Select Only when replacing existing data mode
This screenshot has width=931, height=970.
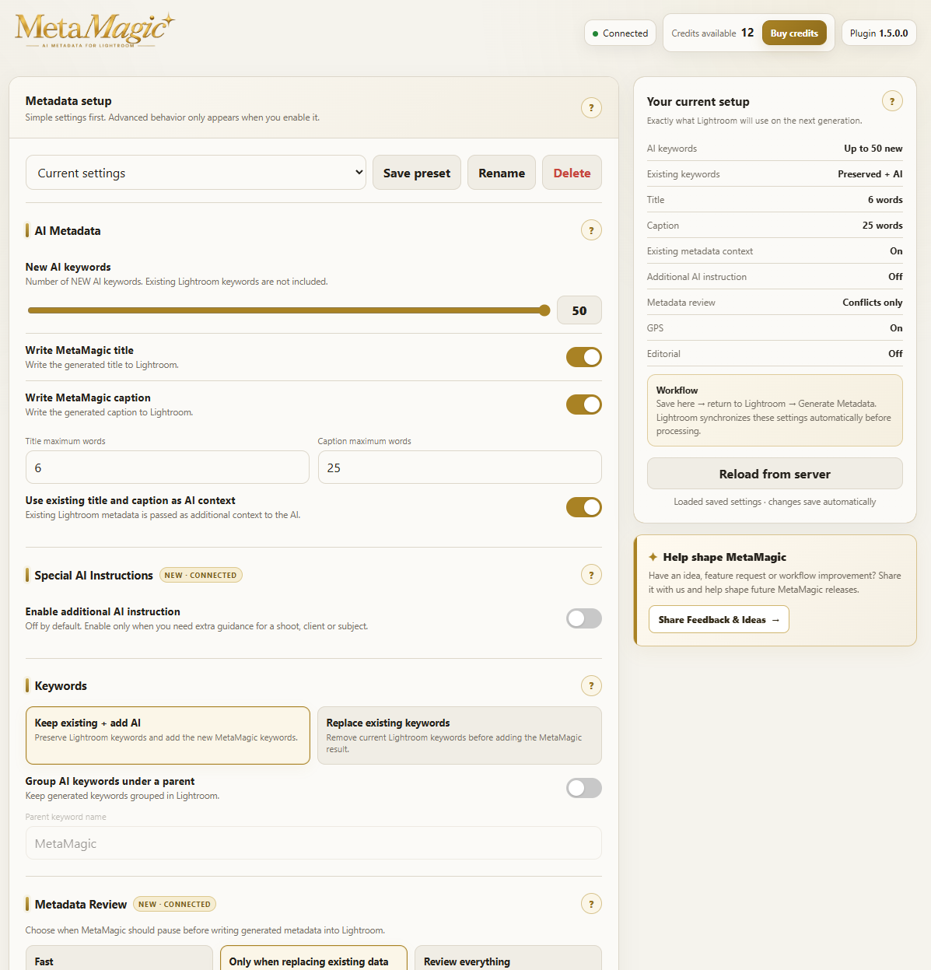(x=313, y=958)
